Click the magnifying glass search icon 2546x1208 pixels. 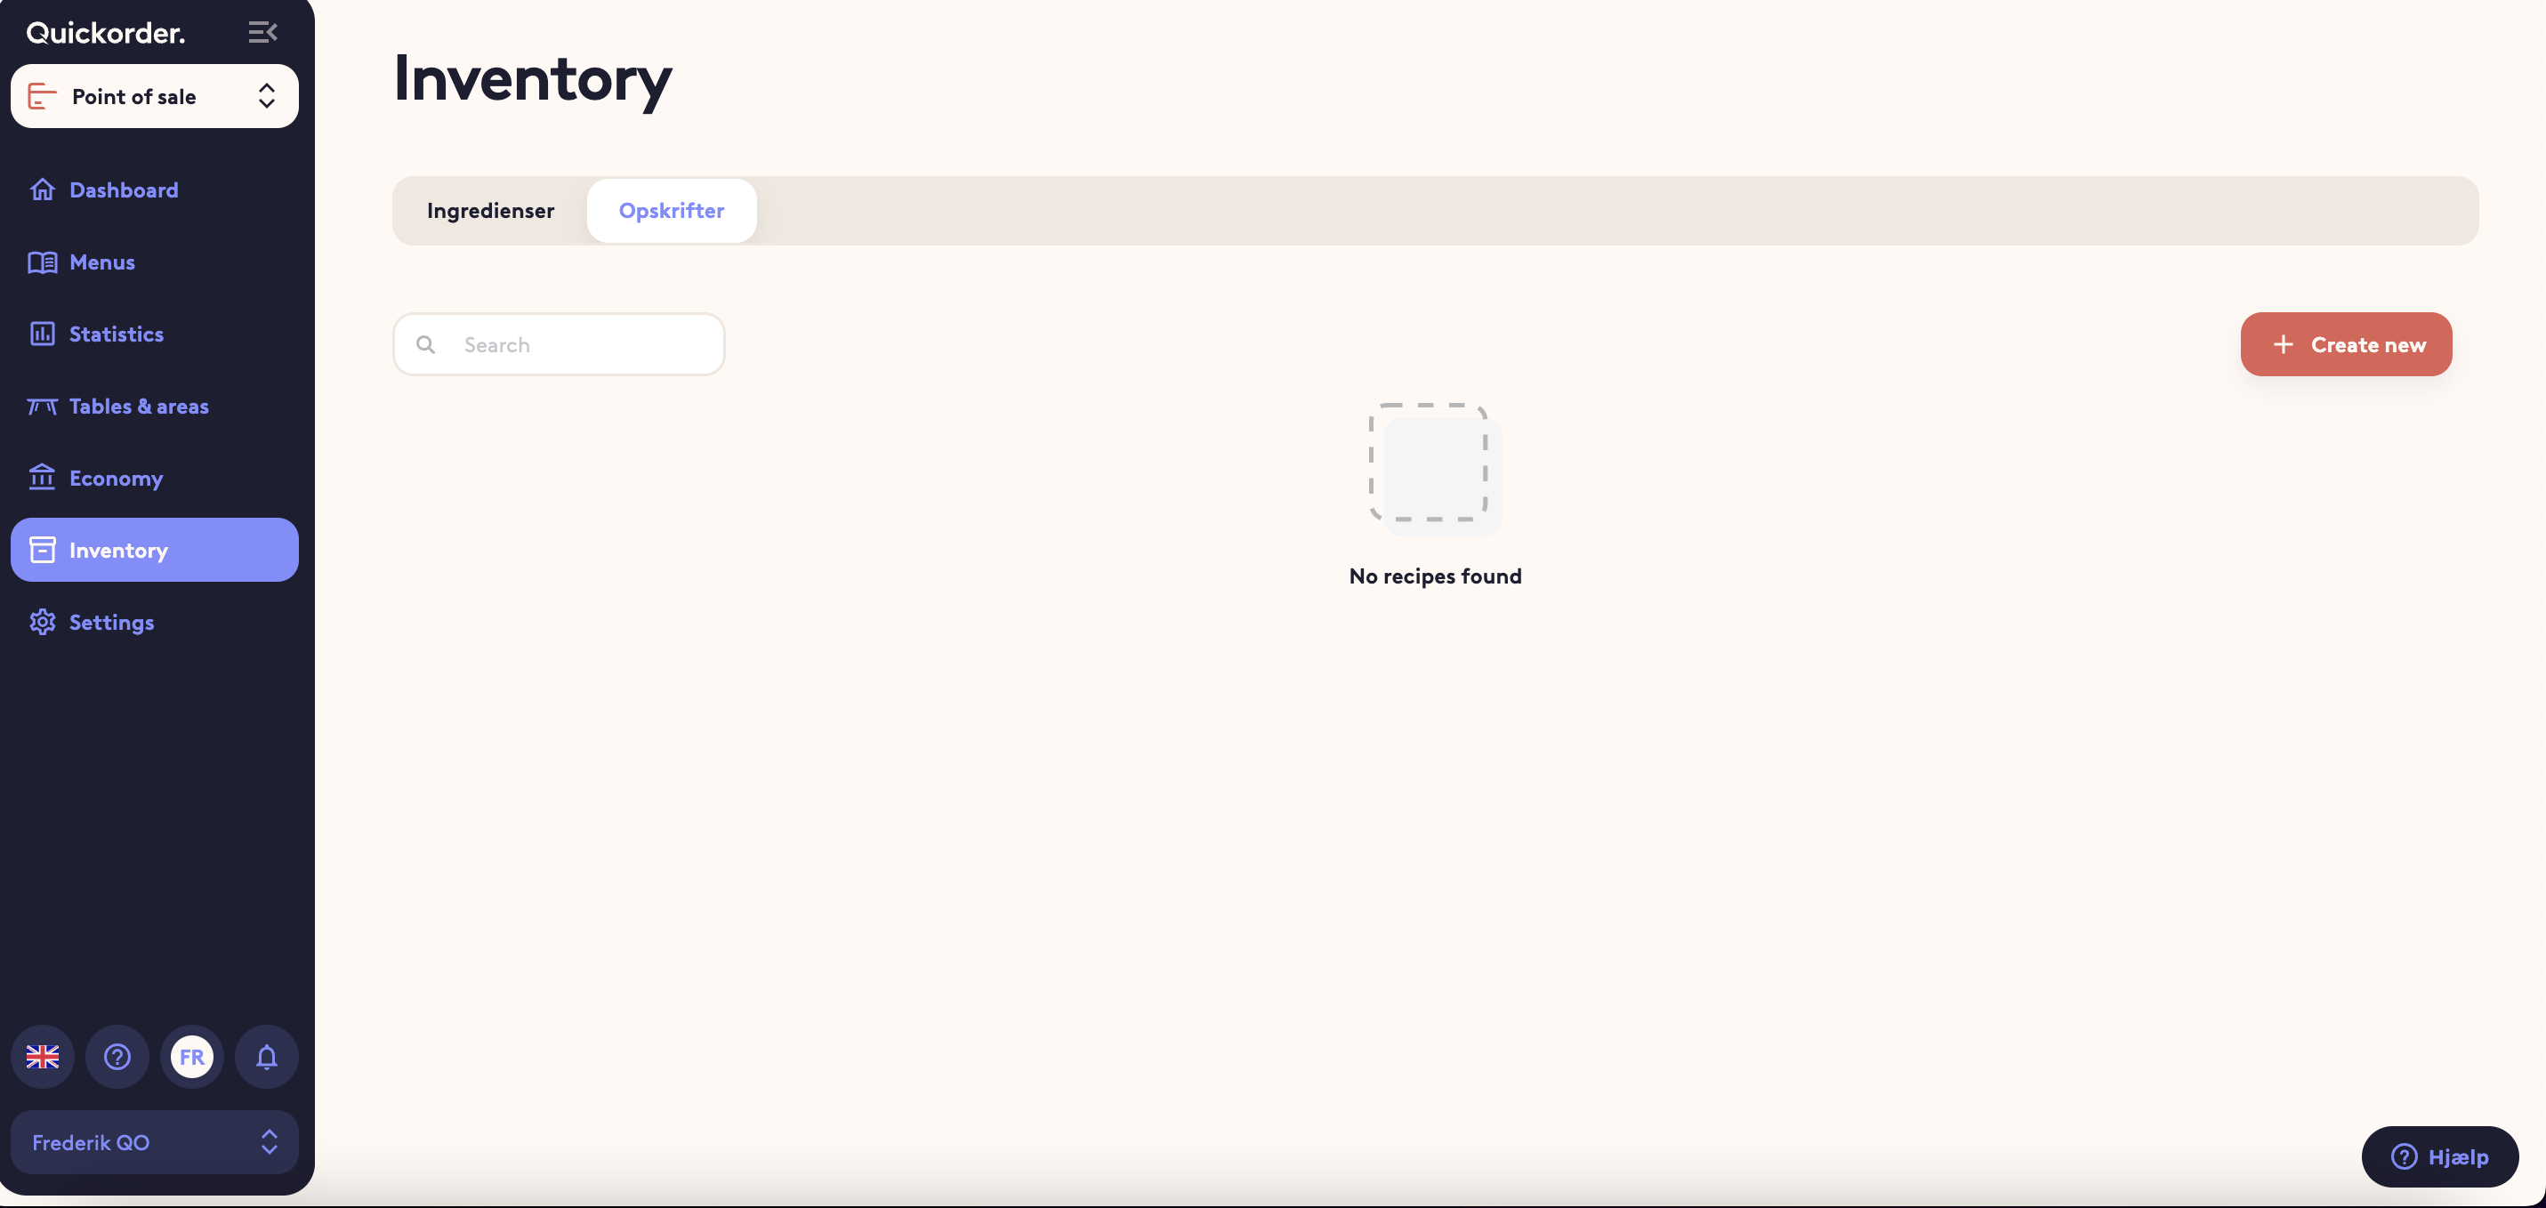(x=425, y=344)
